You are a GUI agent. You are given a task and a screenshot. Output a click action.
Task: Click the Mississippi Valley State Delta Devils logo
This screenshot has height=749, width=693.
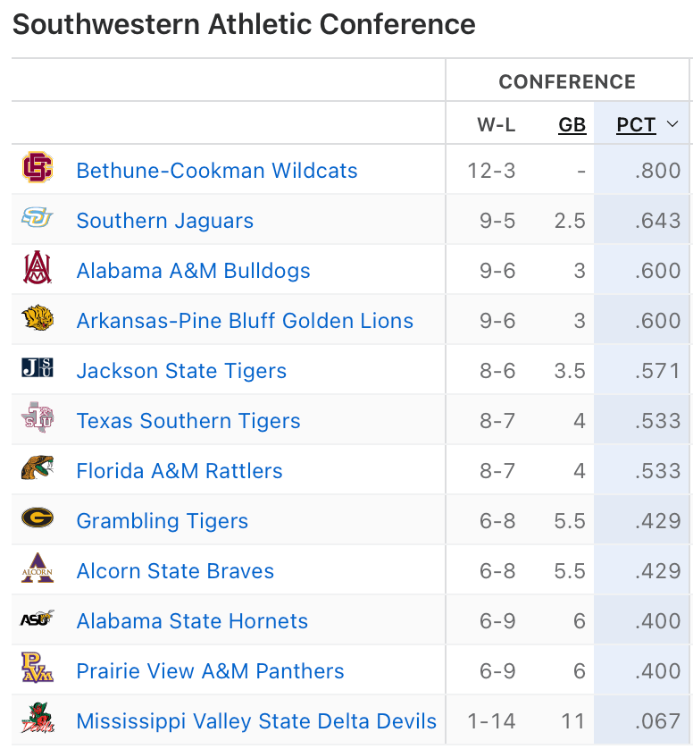pyautogui.click(x=38, y=720)
